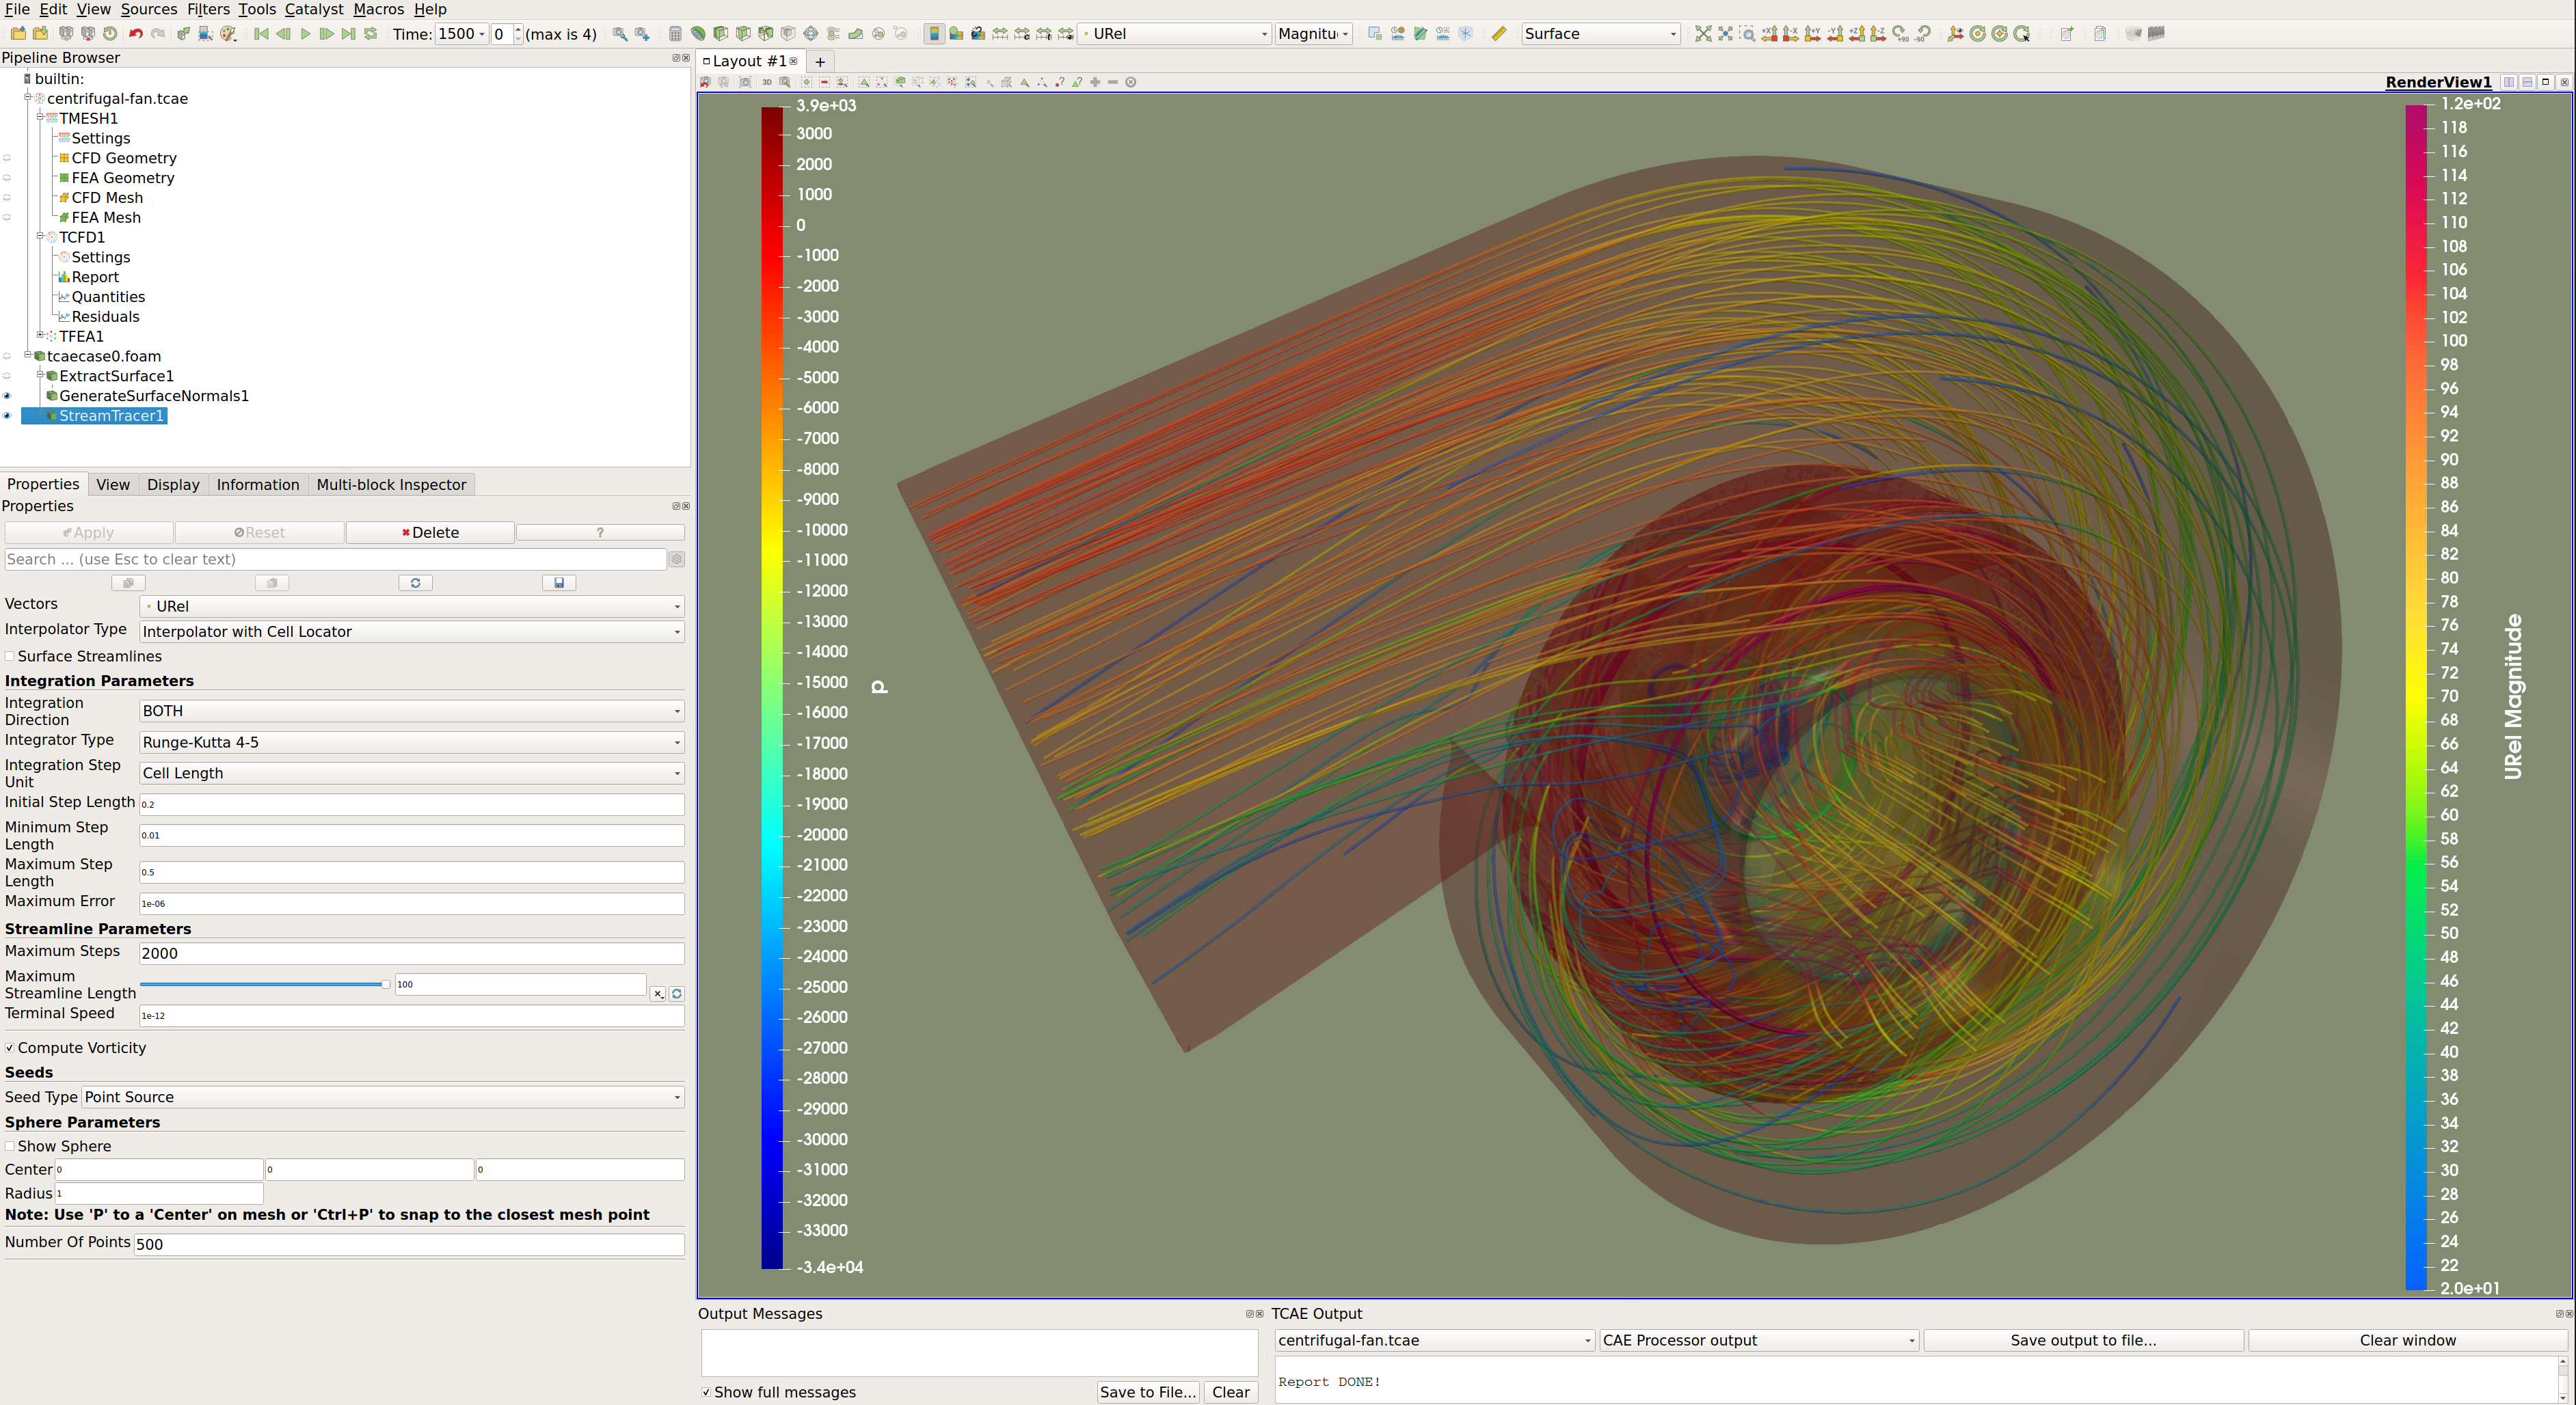Toggle Show Sphere checkbox
Screen dimensions: 2576x1405
pos(11,1146)
